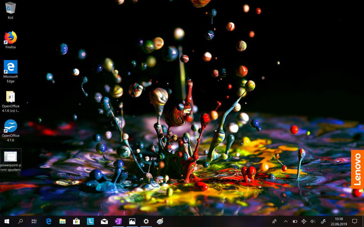
Task: Open taskbar Search magnifier
Action: point(21,221)
